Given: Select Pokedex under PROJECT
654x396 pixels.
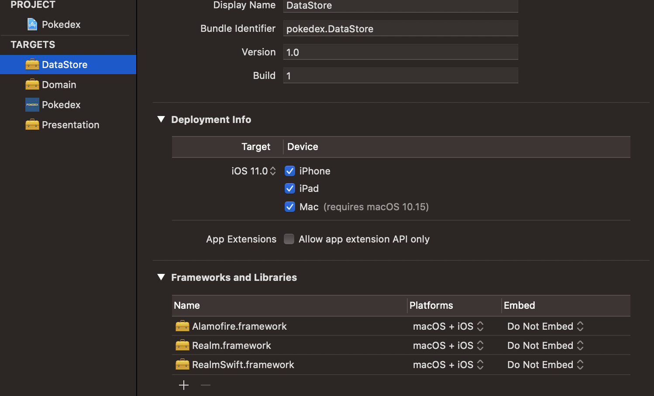Looking at the screenshot, I should click(61, 24).
